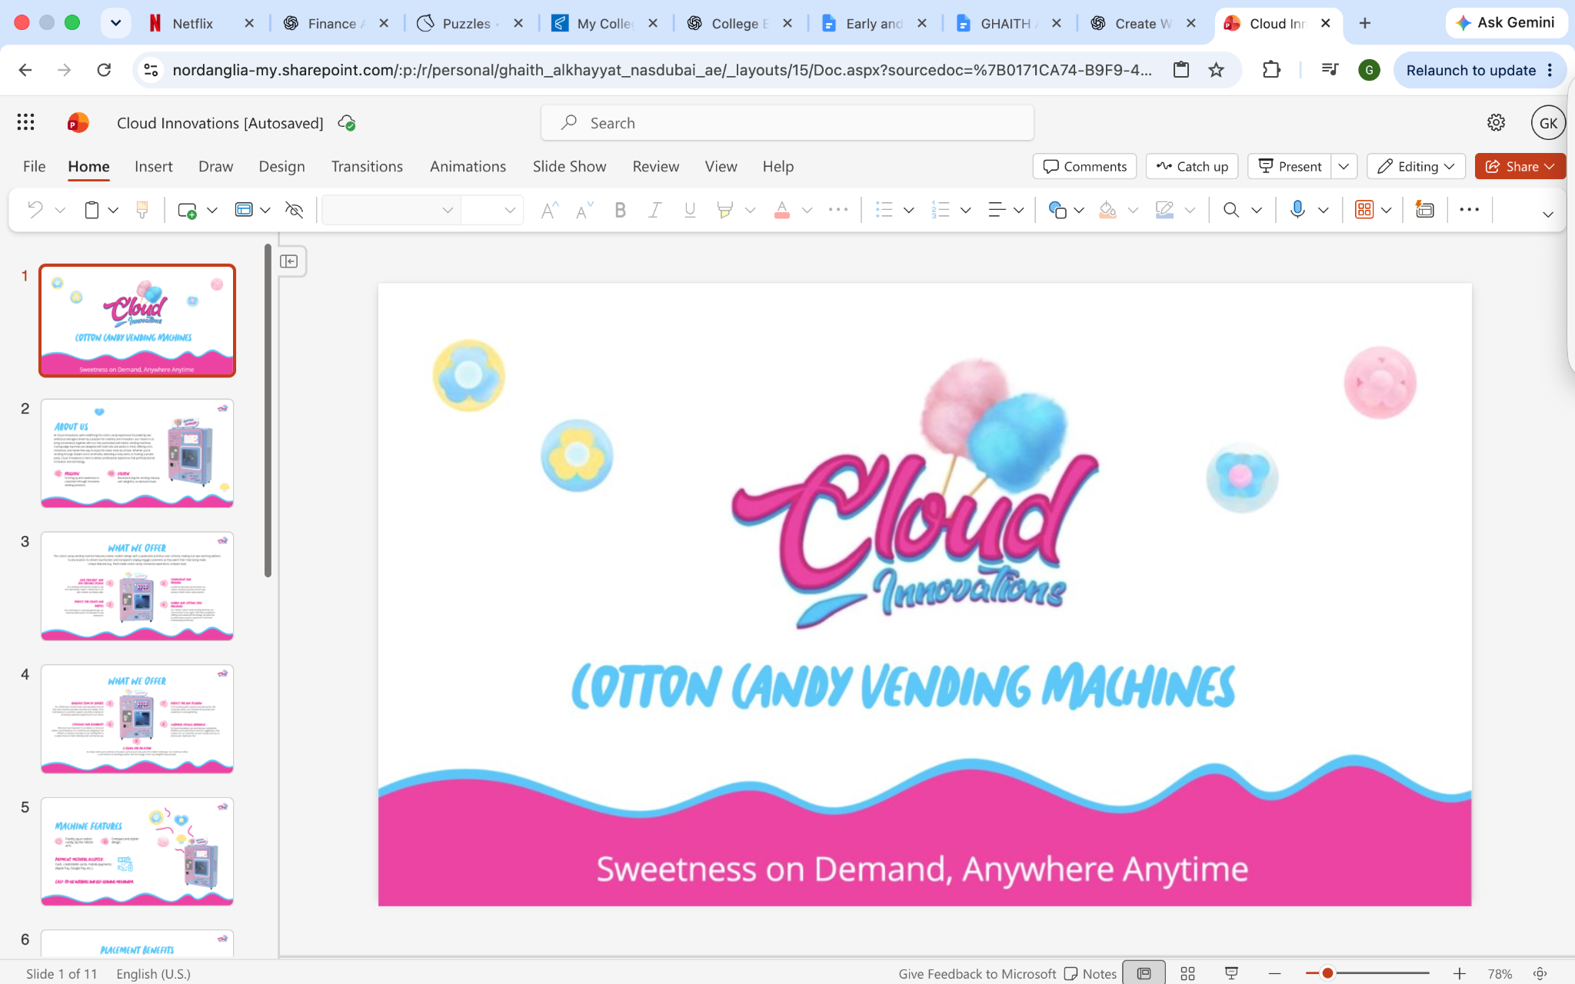The width and height of the screenshot is (1575, 984).
Task: Open the app launcher waffle
Action: [x=25, y=122]
